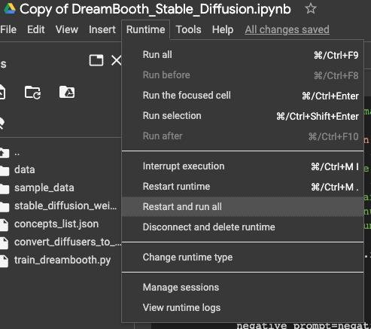Open View runtime logs

point(243,308)
